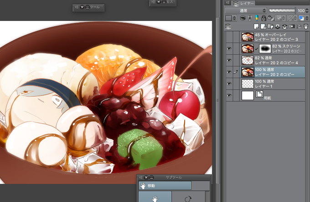This screenshot has height=202, width=310.
Task: Toggle lock transparent pixels icon
Action: tap(271, 18)
